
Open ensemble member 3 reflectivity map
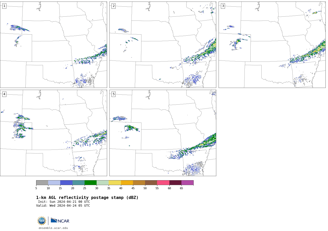(272, 45)
